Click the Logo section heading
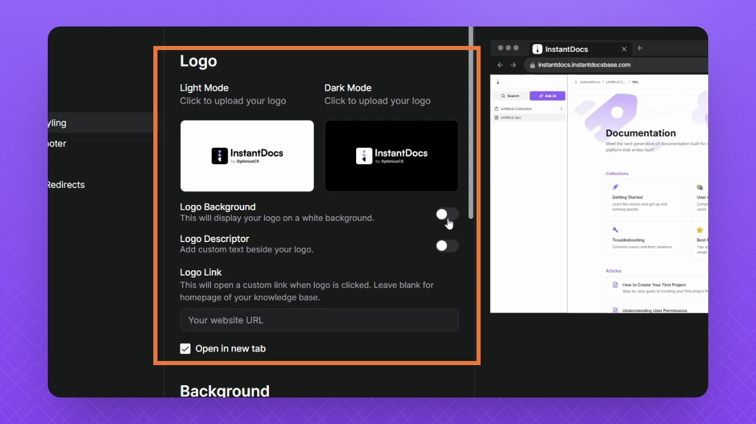 198,61
